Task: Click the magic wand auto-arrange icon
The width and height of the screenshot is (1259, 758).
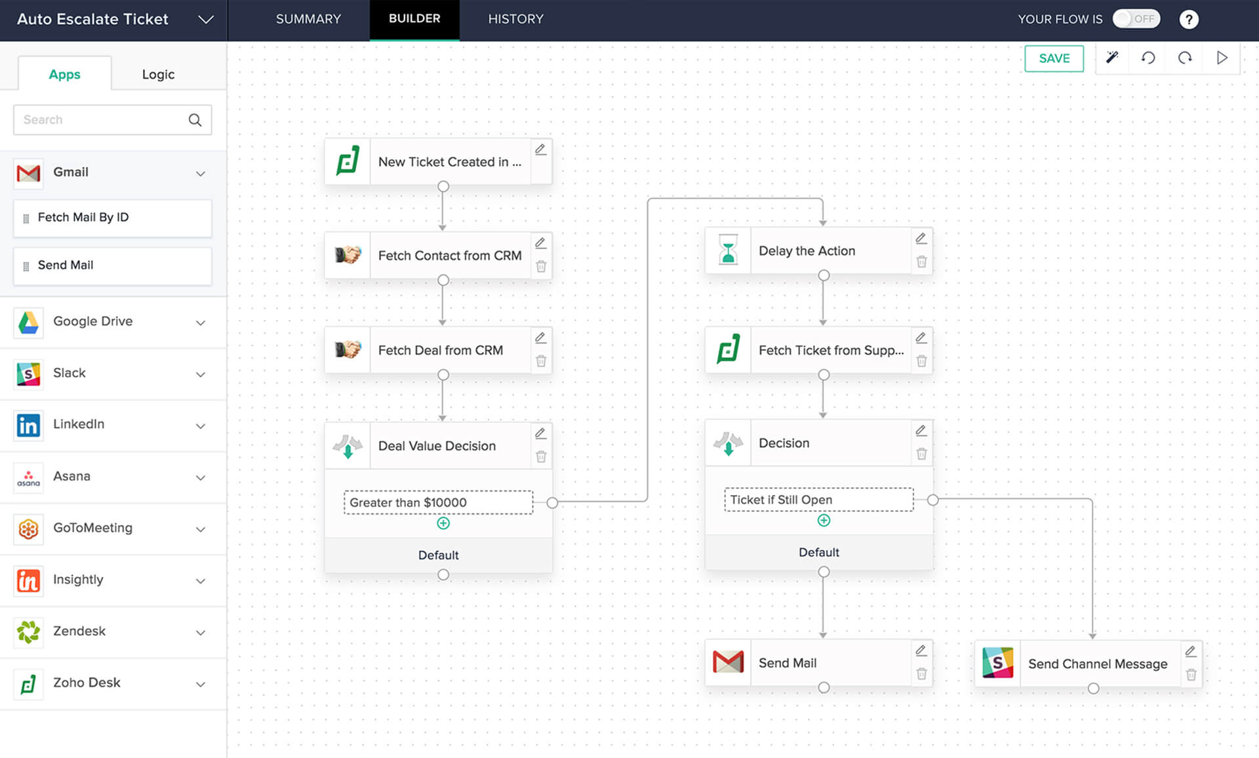Action: (1112, 58)
